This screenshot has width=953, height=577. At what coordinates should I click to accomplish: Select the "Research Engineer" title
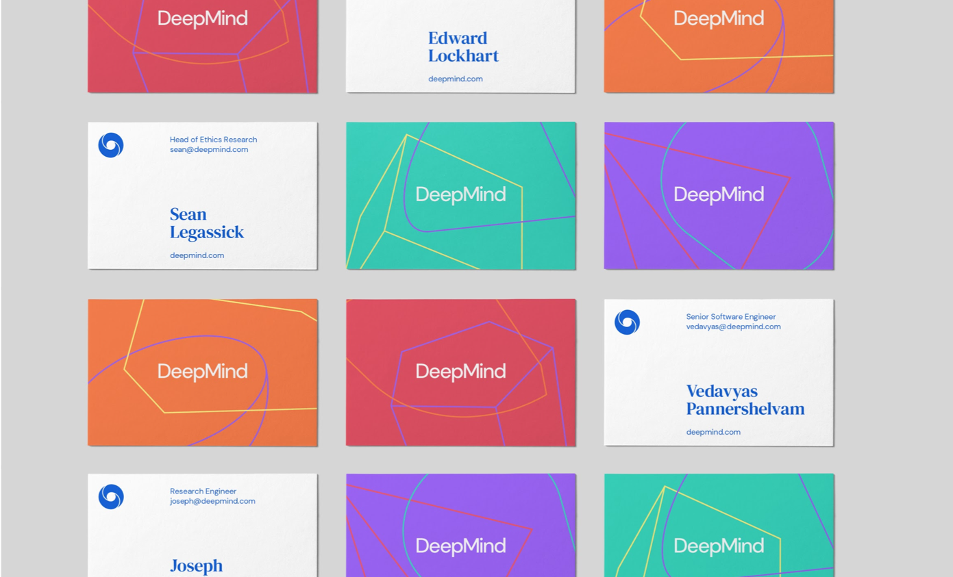[203, 491]
